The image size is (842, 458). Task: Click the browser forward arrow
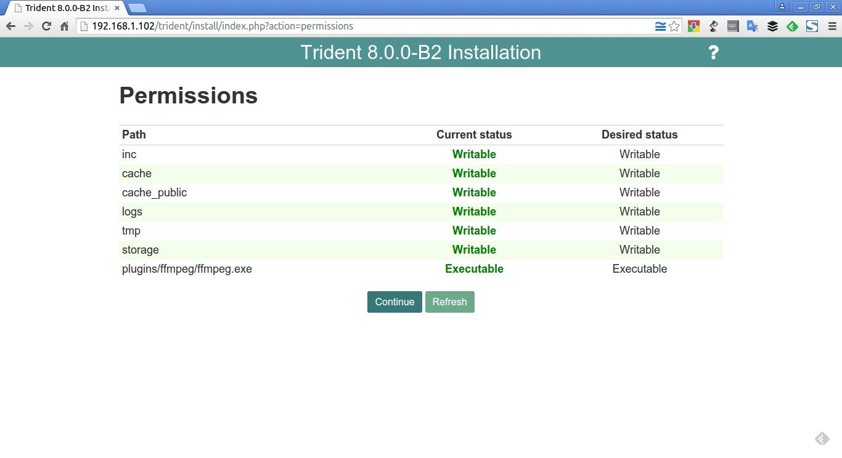28,26
